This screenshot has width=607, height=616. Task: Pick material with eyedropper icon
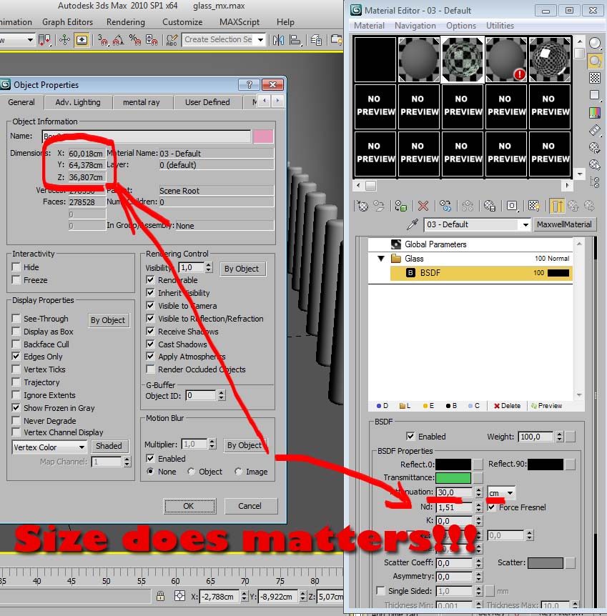point(412,224)
